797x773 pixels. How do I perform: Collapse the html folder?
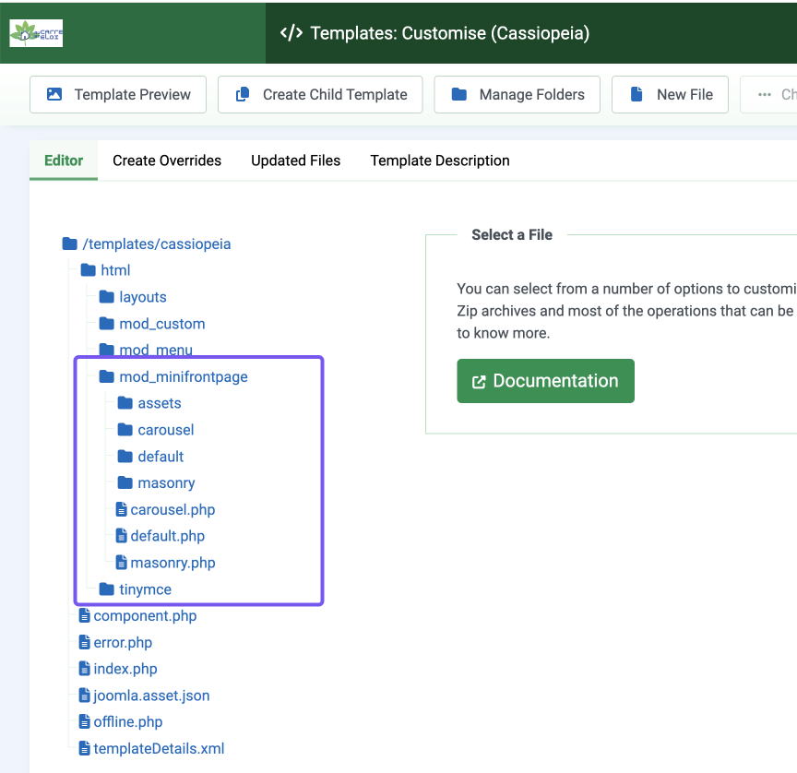click(115, 270)
